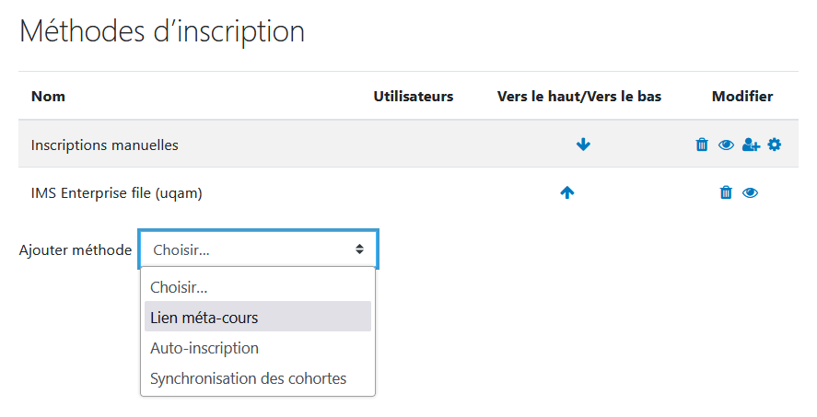Toggle visibility eye for IMS Enterprise file
This screenshot has width=817, height=417.
(750, 193)
